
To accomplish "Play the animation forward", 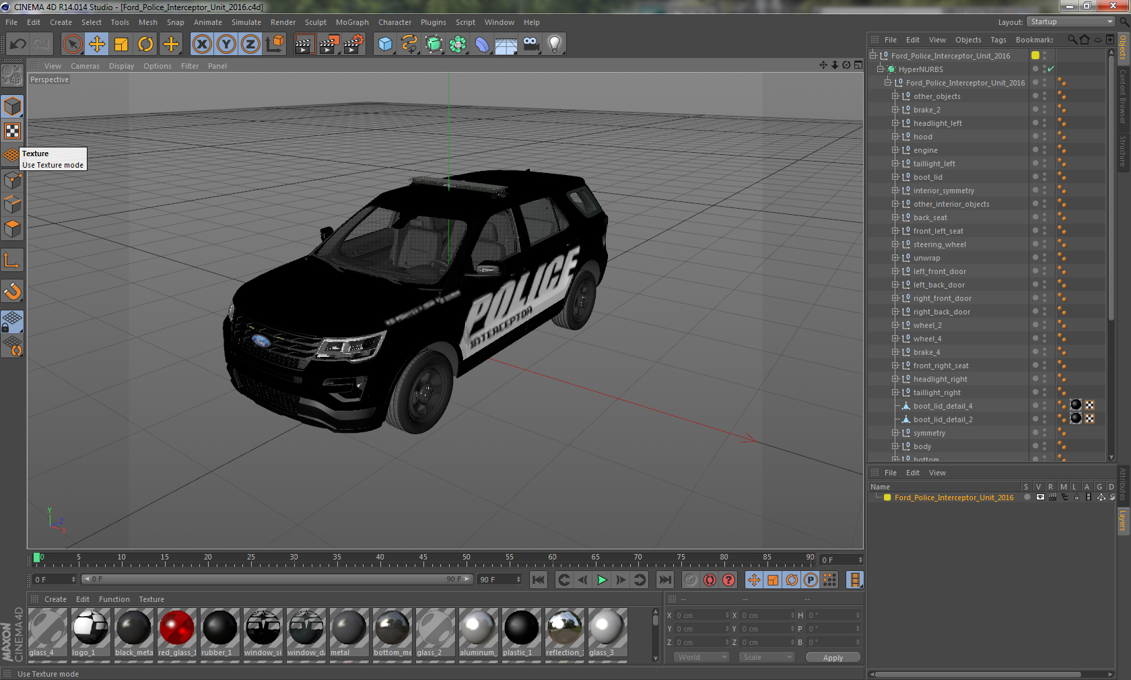I will point(602,580).
